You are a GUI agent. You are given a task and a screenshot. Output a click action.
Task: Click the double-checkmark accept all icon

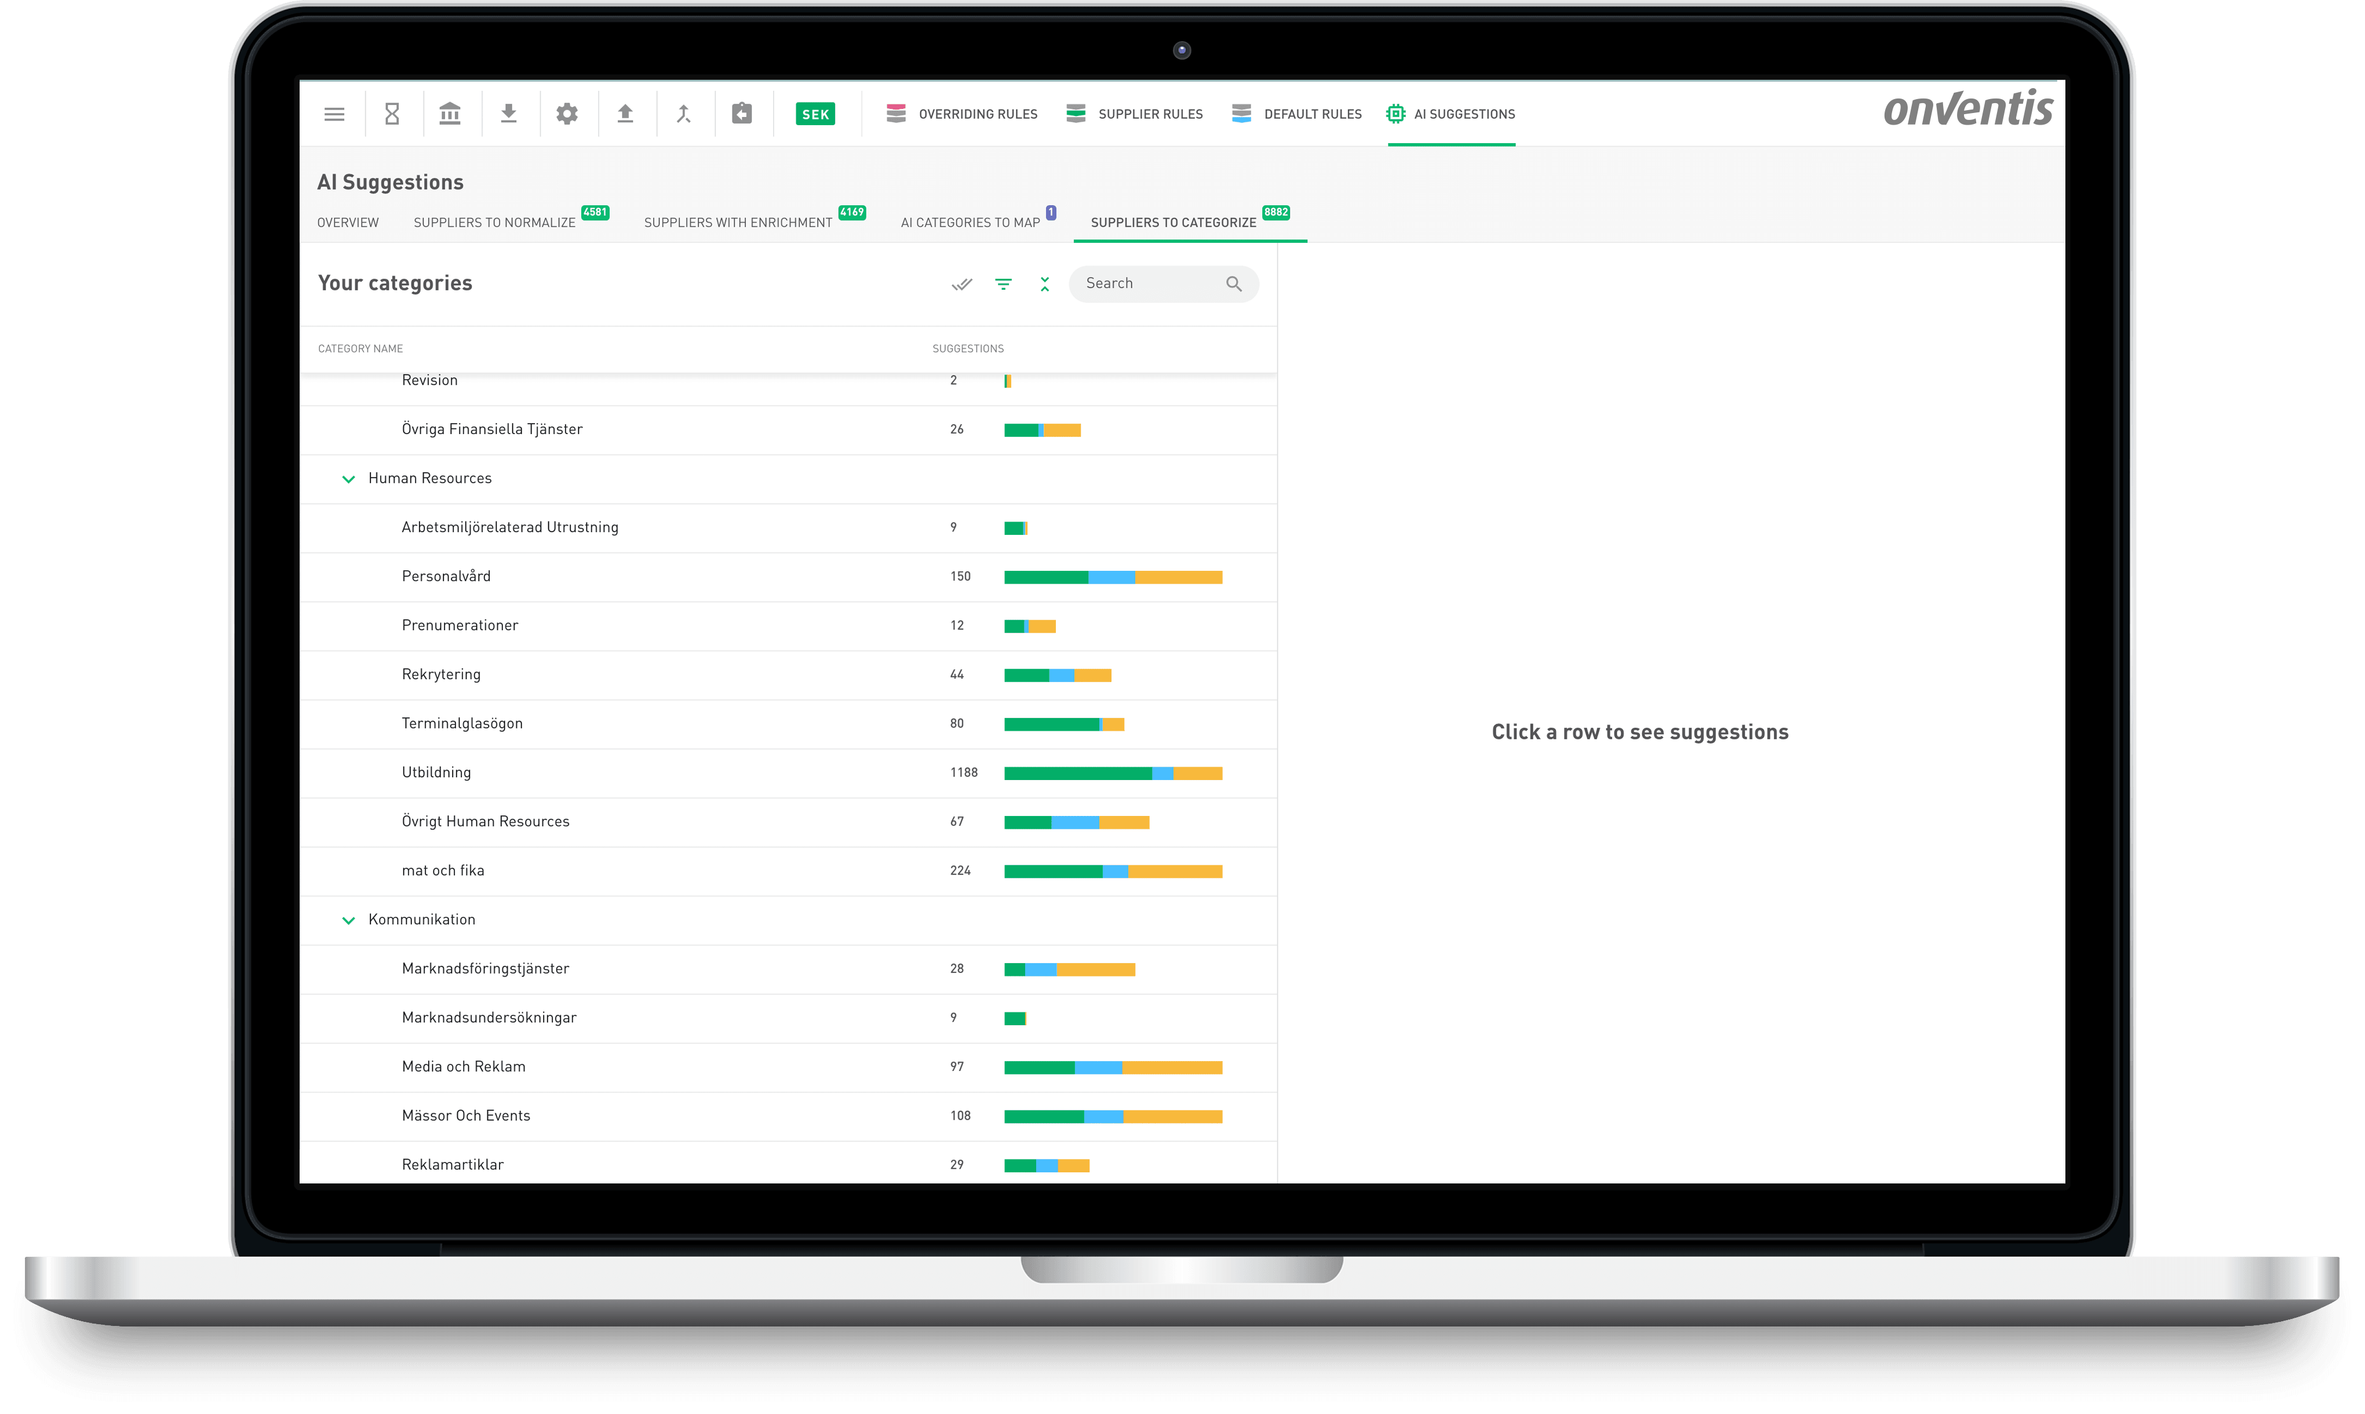tap(961, 284)
